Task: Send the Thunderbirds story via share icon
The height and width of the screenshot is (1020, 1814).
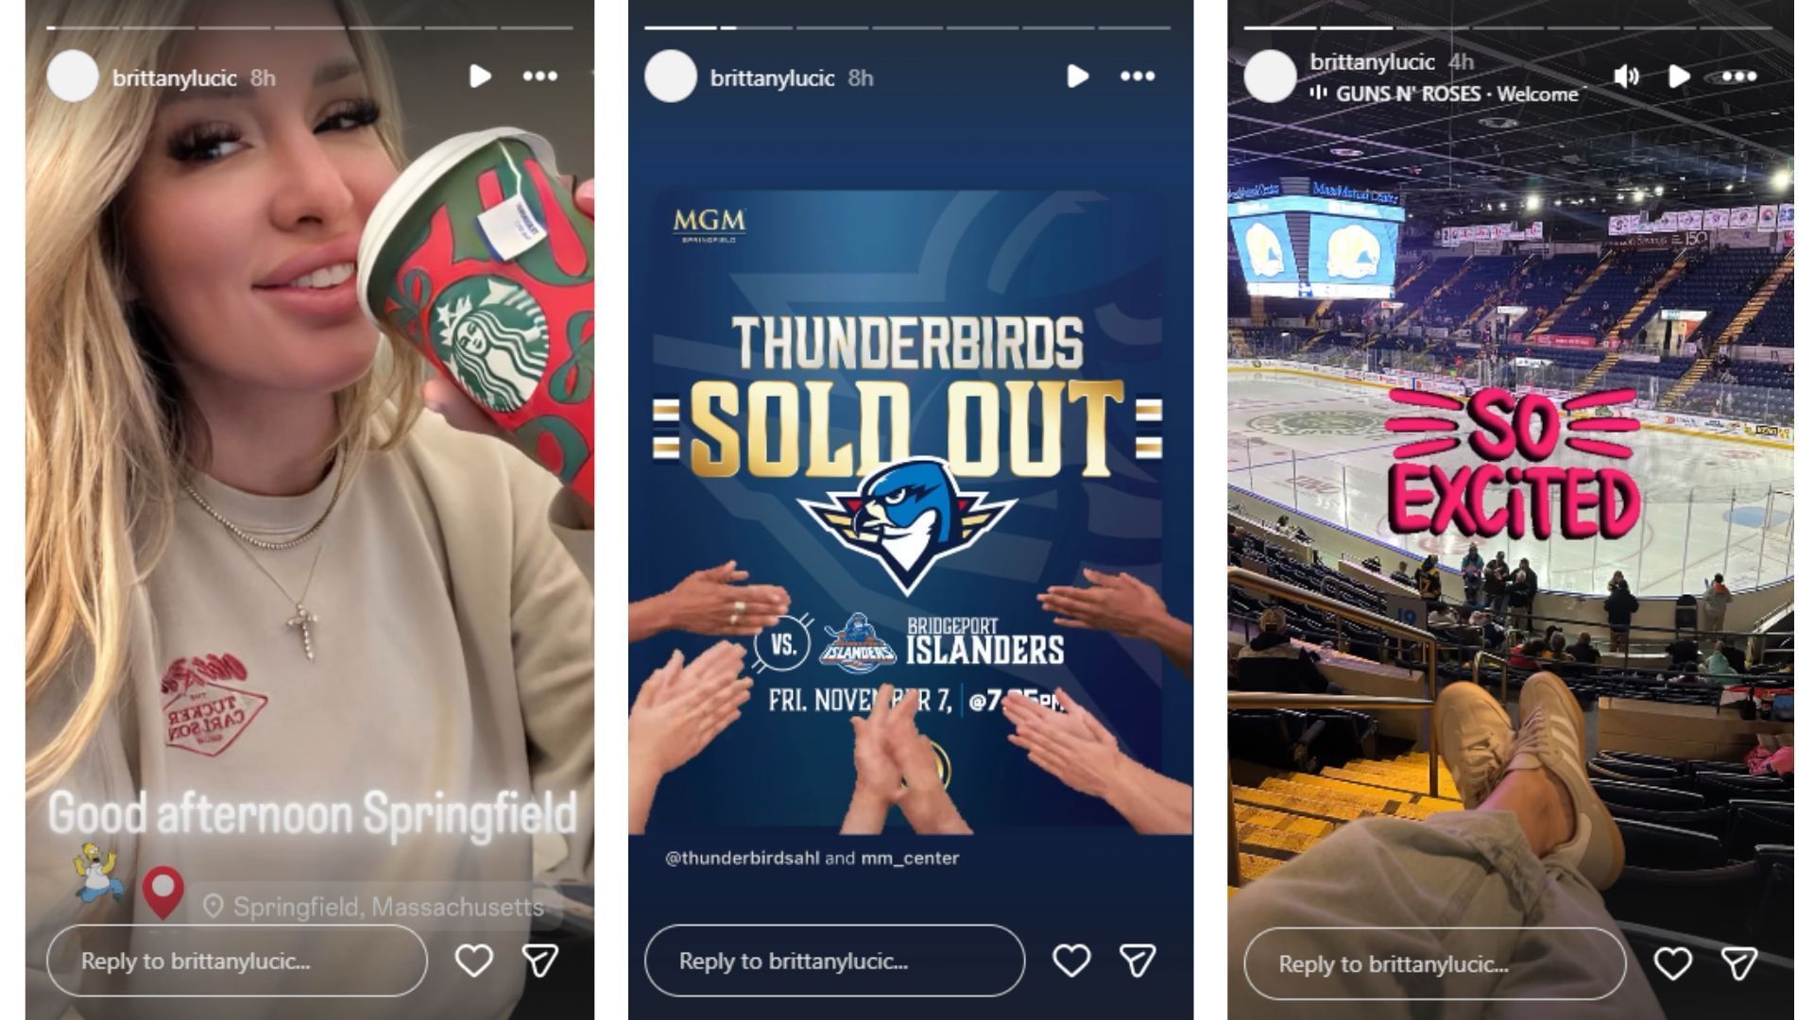Action: pyautogui.click(x=1138, y=960)
